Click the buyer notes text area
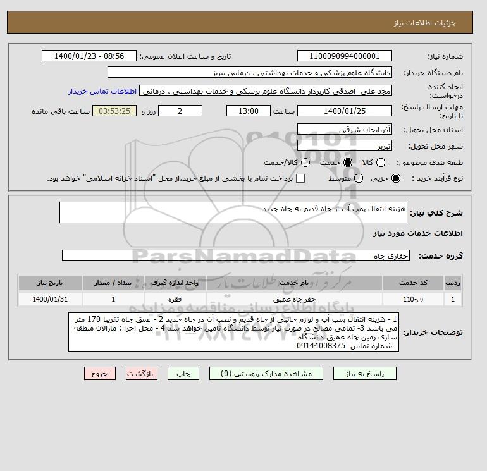 click(x=233, y=332)
